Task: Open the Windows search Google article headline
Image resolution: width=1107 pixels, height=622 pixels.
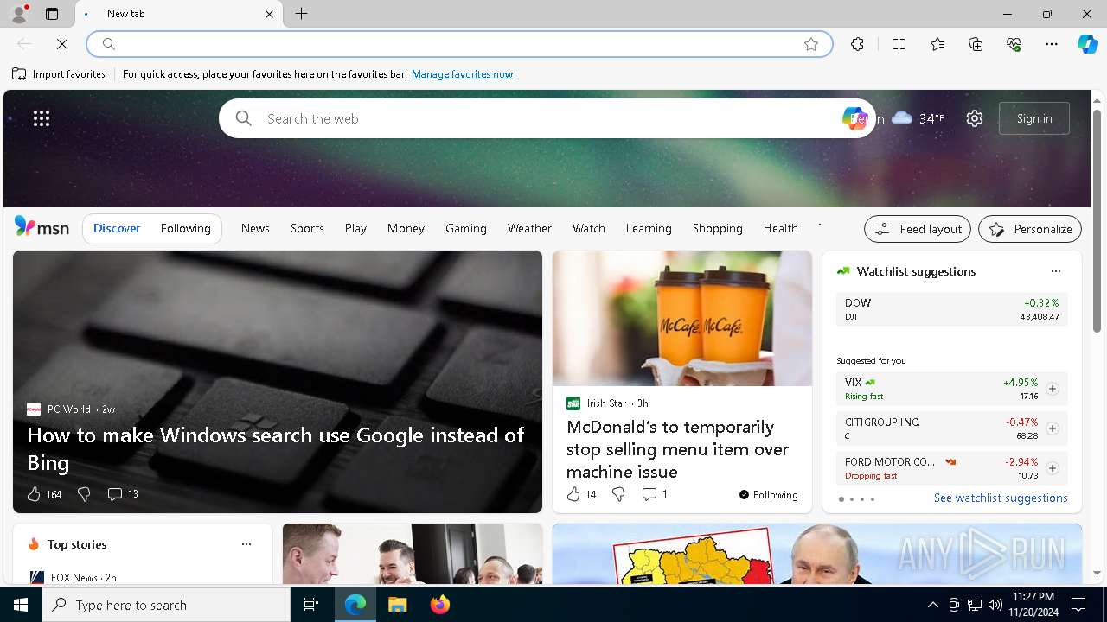Action: (276, 448)
